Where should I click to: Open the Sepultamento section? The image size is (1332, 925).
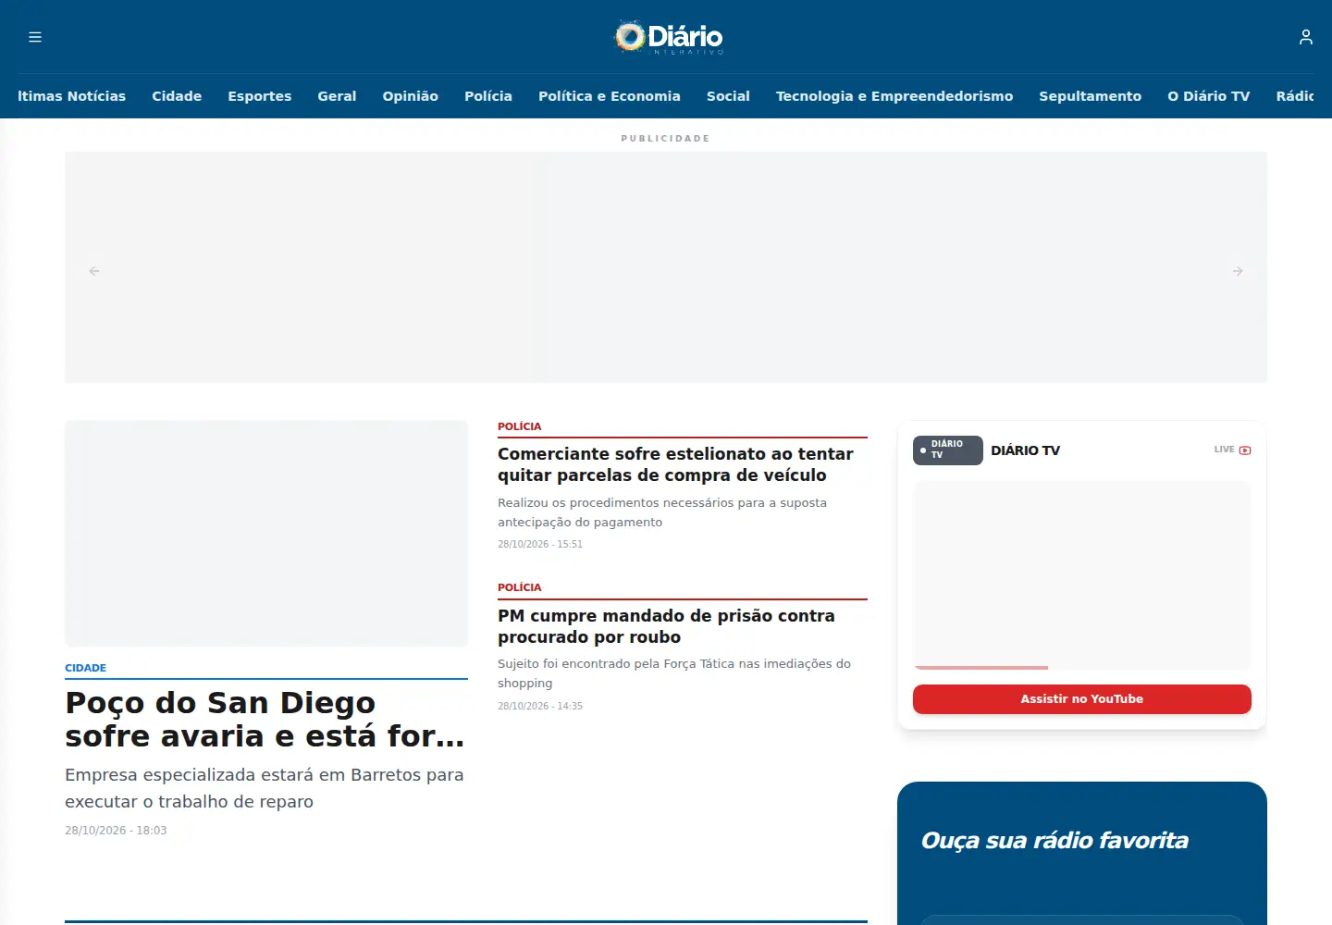[x=1091, y=96]
